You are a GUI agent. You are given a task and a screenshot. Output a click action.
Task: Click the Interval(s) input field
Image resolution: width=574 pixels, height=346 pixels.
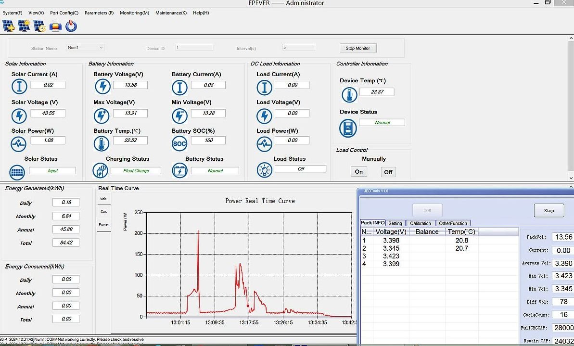click(298, 48)
